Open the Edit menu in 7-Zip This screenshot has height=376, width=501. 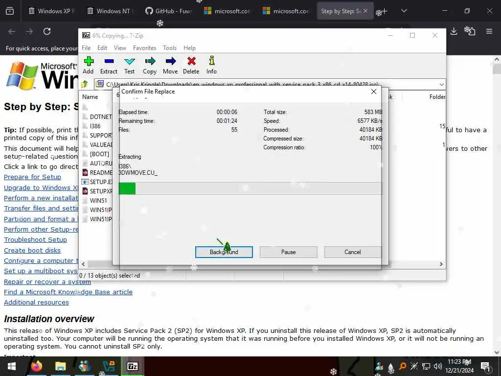102,48
